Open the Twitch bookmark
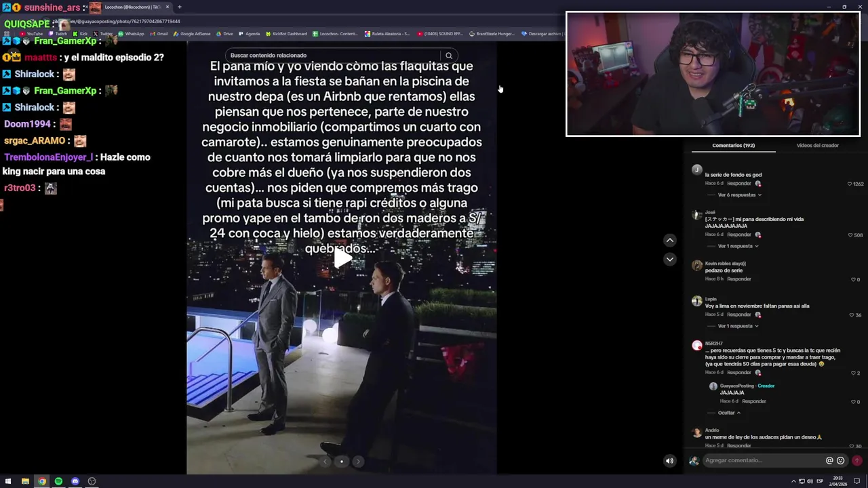 pyautogui.click(x=58, y=34)
